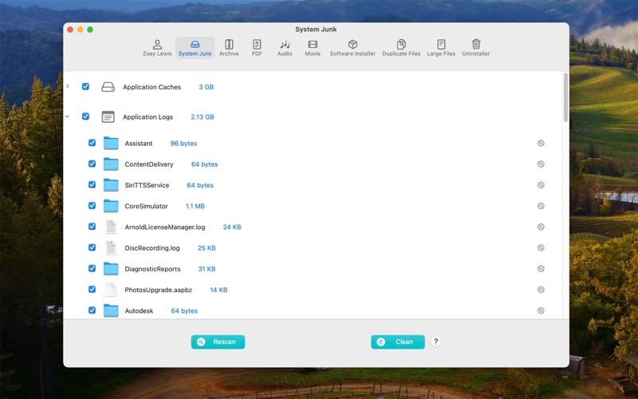Image resolution: width=638 pixels, height=399 pixels.
Task: Click the DiscRecording.log file icon
Action: click(x=111, y=247)
